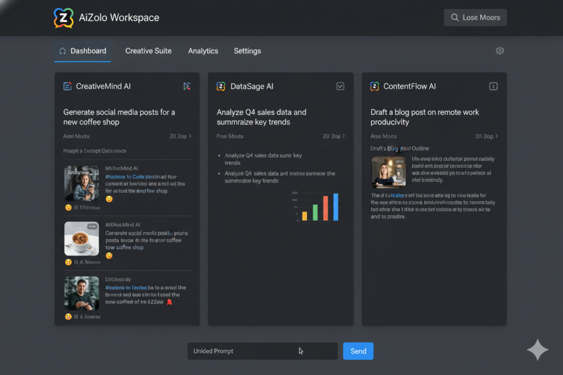Toggle the checkbox icon on the DataSage AI card
The height and width of the screenshot is (375, 563).
tap(340, 86)
